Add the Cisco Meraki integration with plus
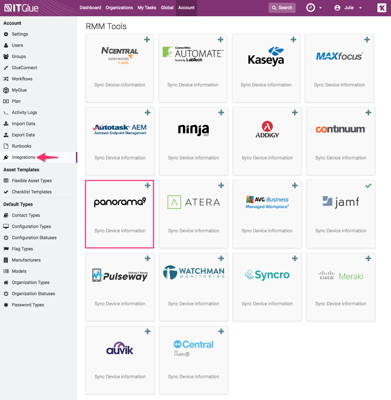391x400 pixels. [x=368, y=259]
